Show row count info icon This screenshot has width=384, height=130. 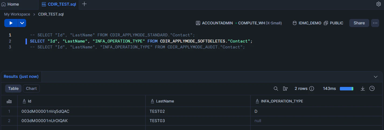point(312,89)
